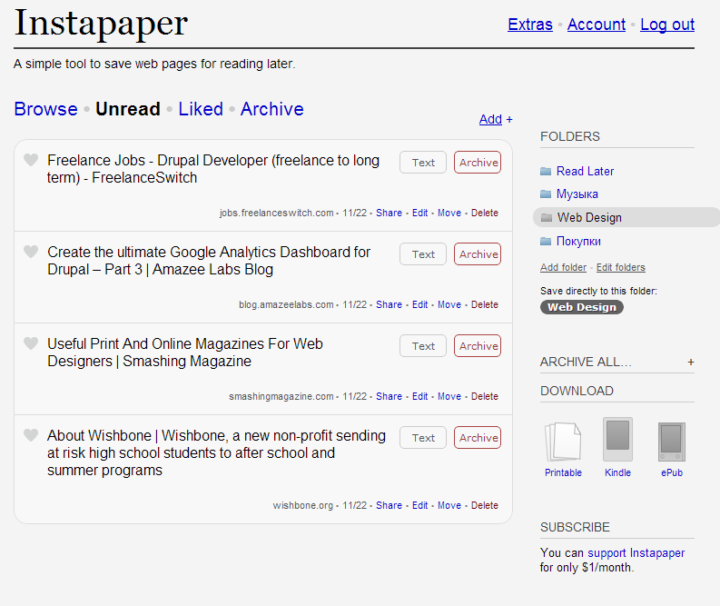
Task: Open the support Instapaper link
Action: point(636,552)
